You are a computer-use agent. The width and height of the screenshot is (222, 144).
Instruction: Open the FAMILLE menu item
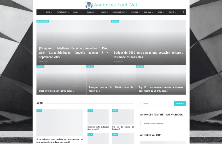point(78,12)
